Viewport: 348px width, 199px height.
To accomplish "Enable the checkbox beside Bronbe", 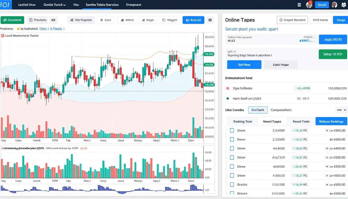I will [x=232, y=184].
